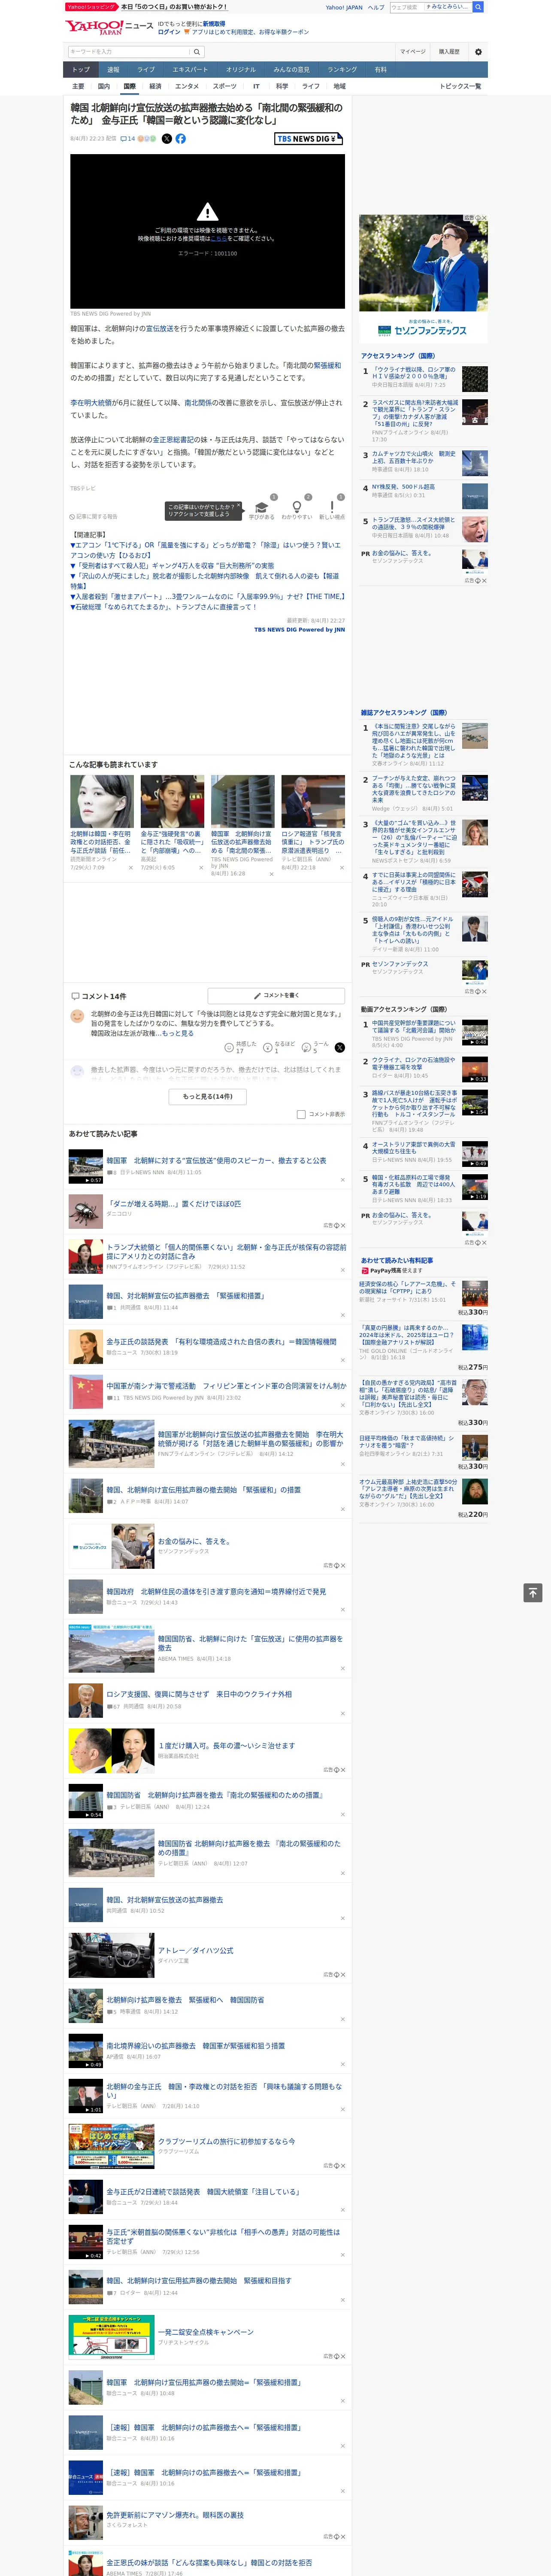
Task: Open comment count bubble showing 14
Action: click(x=127, y=139)
